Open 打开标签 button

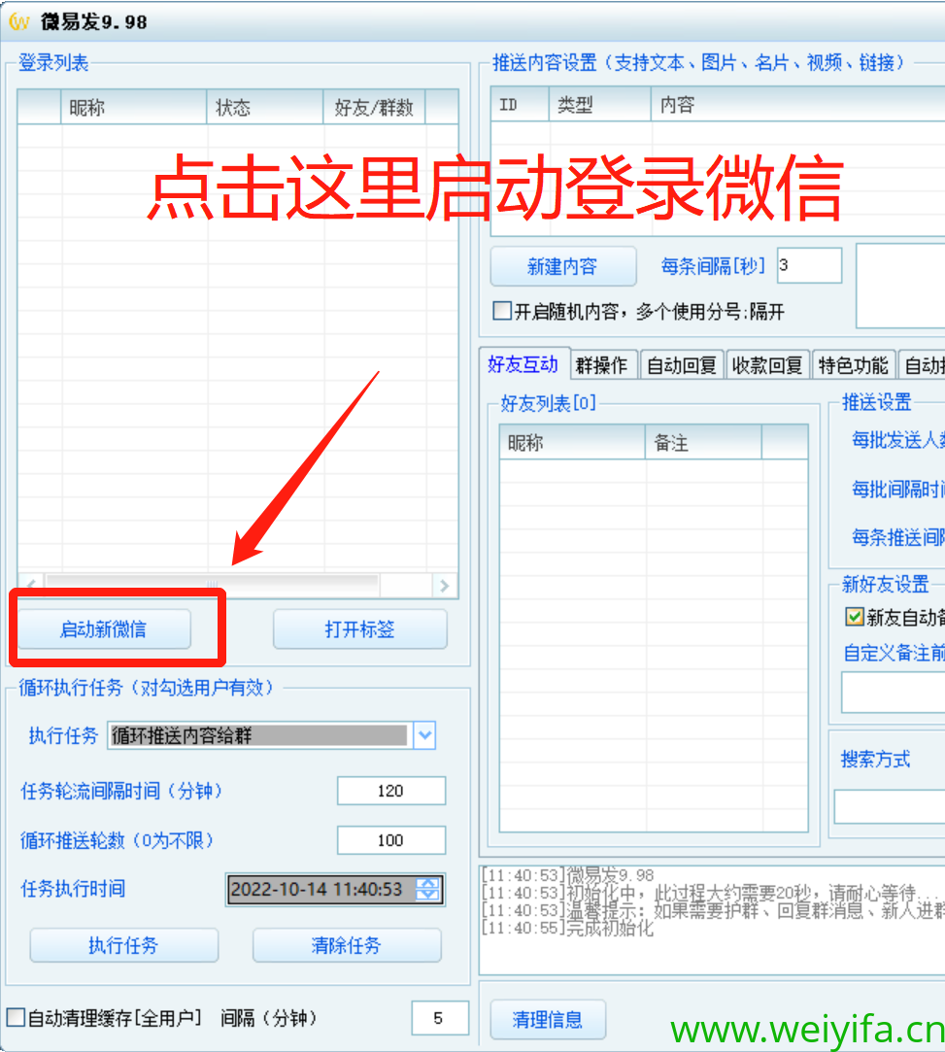[360, 628]
